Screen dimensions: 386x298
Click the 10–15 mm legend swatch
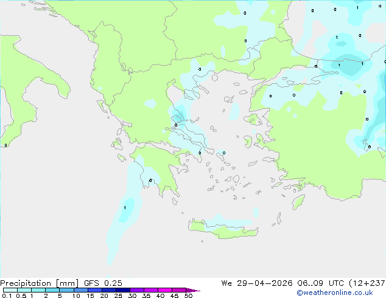(81, 290)
